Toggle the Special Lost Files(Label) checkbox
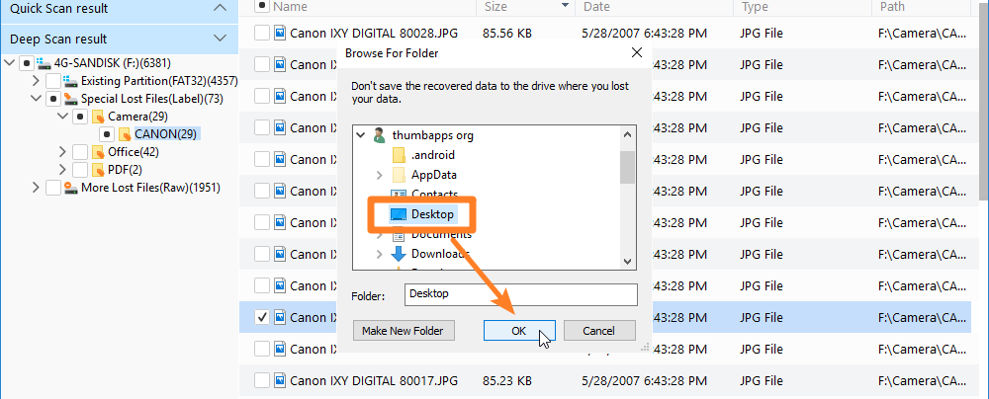The image size is (989, 399). (53, 99)
